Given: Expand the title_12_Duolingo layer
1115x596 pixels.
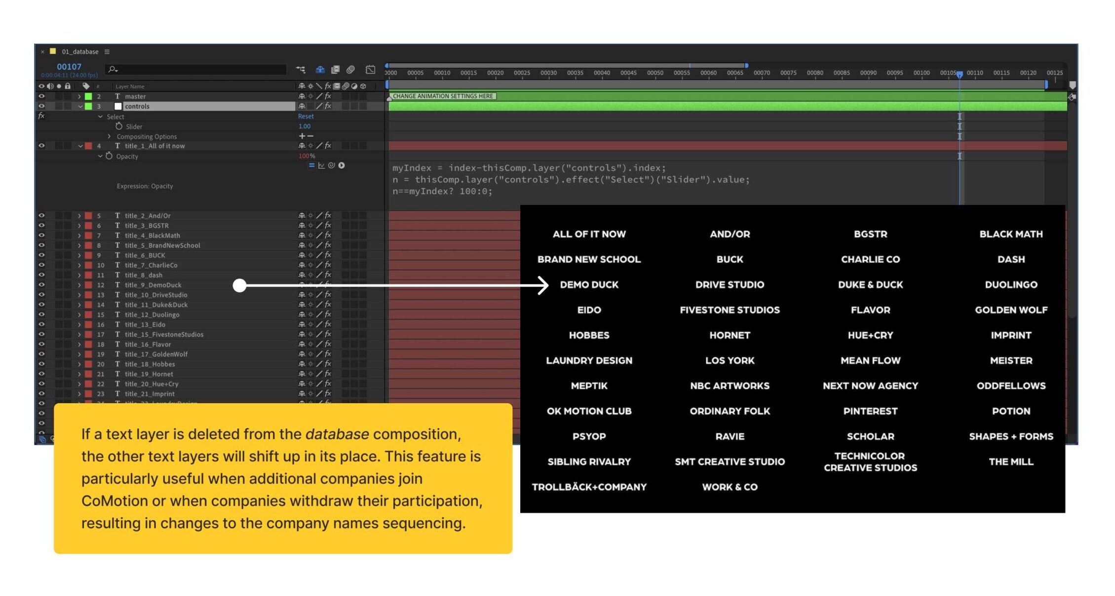Looking at the screenshot, I should (79, 315).
